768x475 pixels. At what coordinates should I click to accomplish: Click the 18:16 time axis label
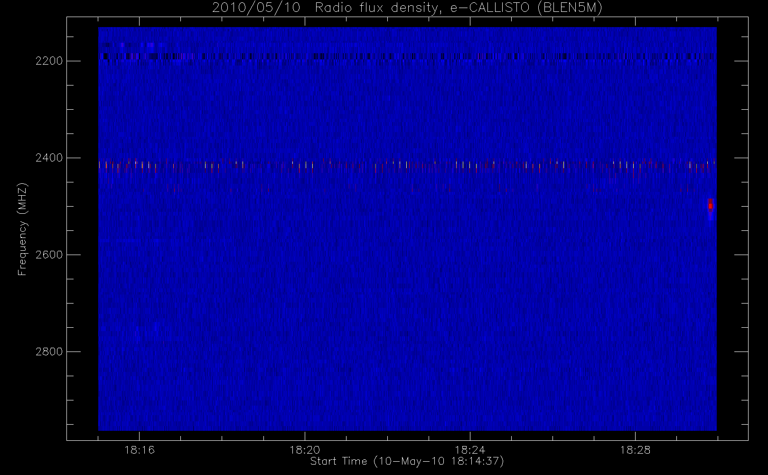tap(140, 450)
